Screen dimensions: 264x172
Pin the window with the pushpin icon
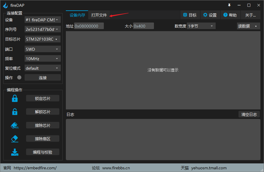(x=229, y=5)
